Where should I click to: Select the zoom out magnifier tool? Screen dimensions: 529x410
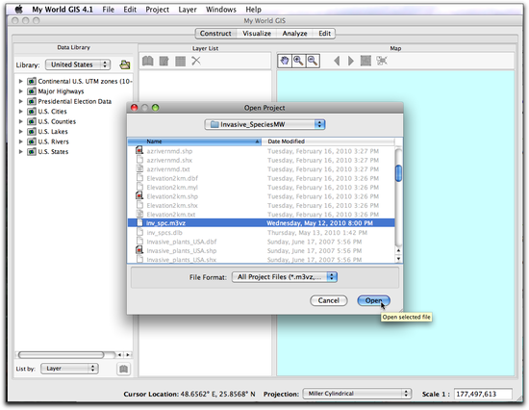pos(313,61)
